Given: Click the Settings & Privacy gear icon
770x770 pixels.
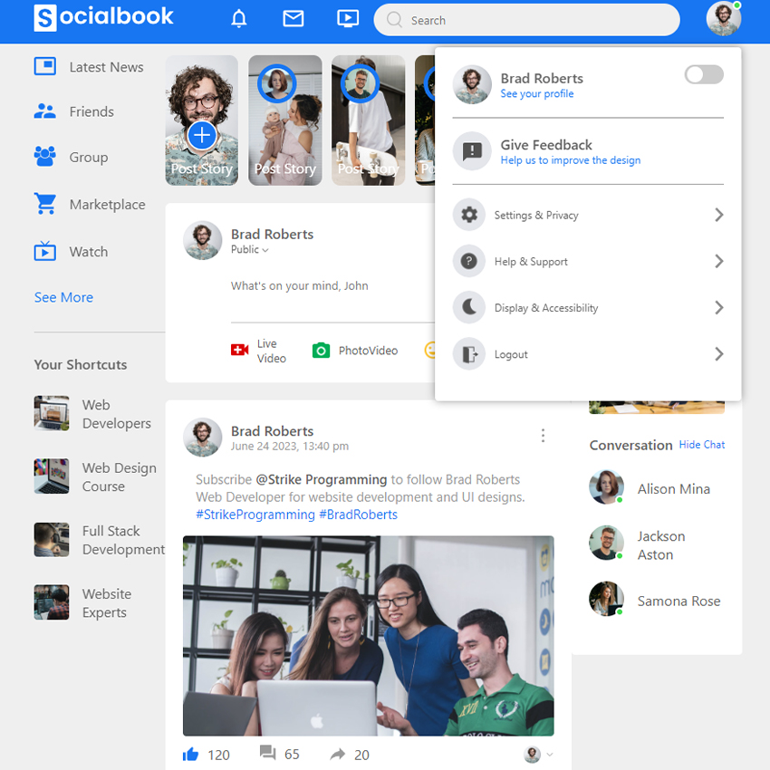Looking at the screenshot, I should (469, 215).
